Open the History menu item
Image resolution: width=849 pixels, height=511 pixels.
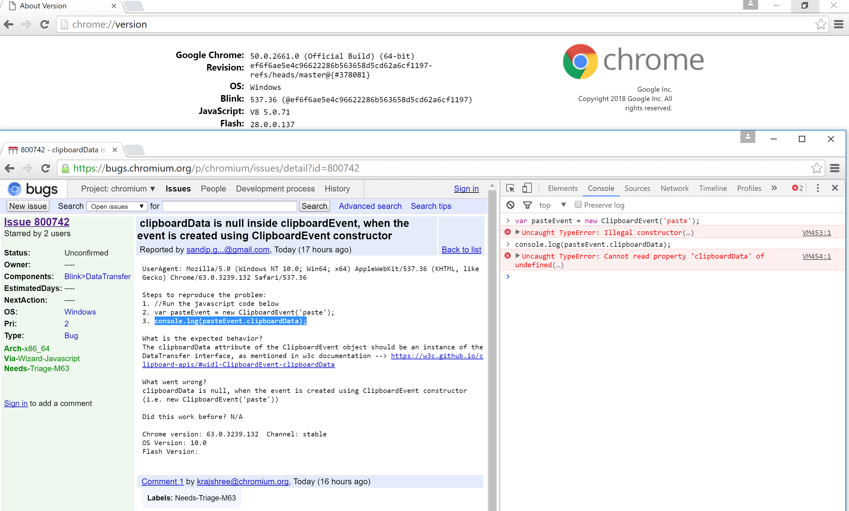[337, 189]
